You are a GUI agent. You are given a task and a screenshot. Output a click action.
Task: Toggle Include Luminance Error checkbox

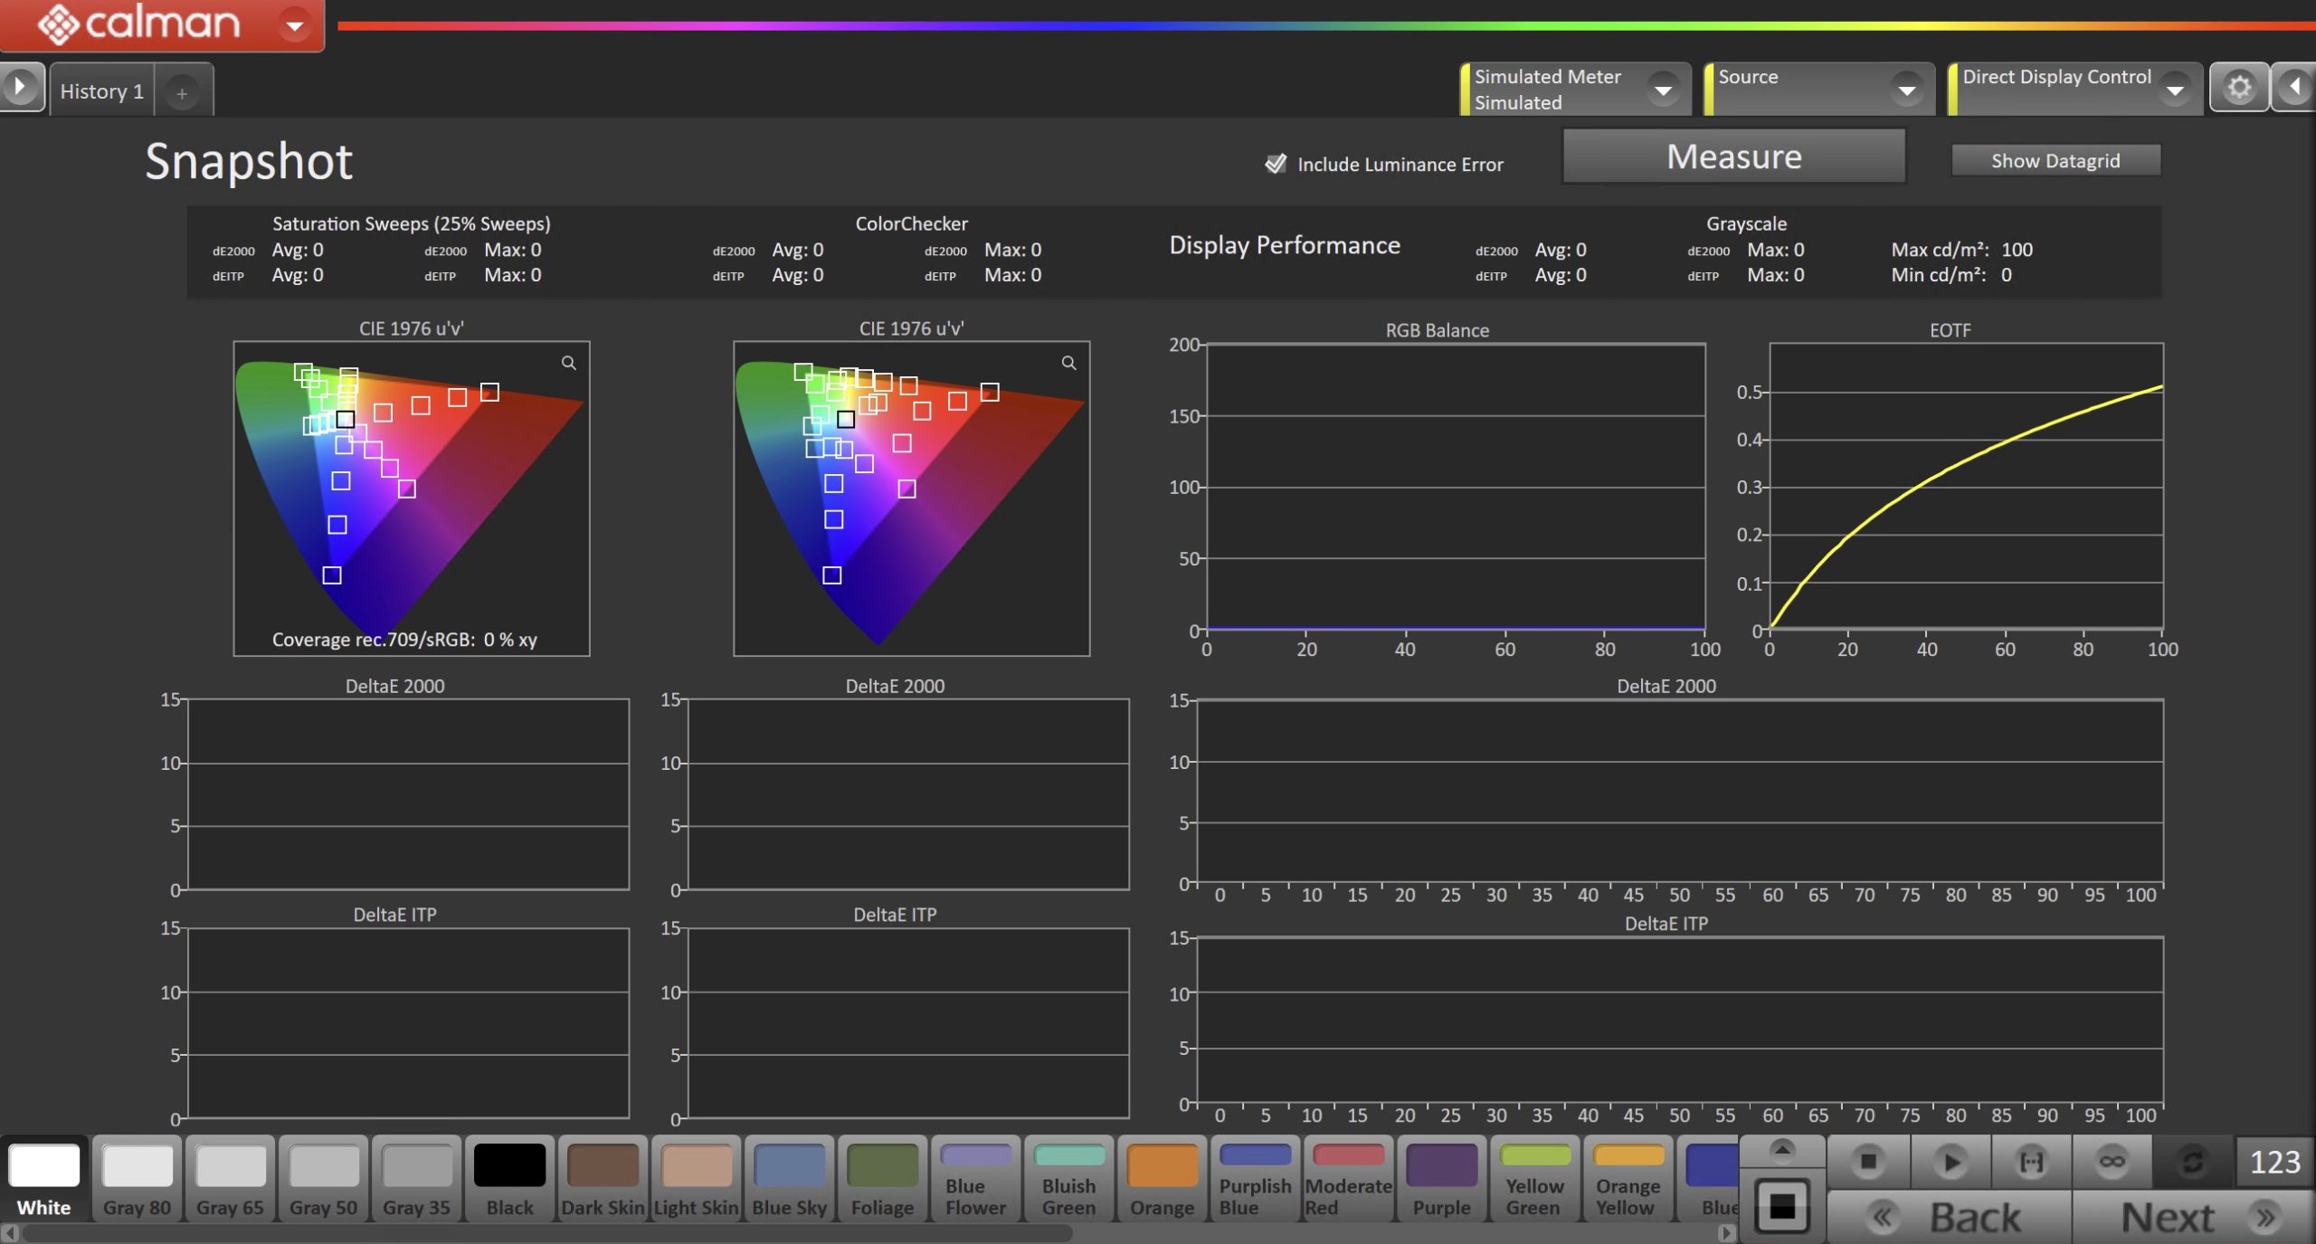(x=1276, y=164)
